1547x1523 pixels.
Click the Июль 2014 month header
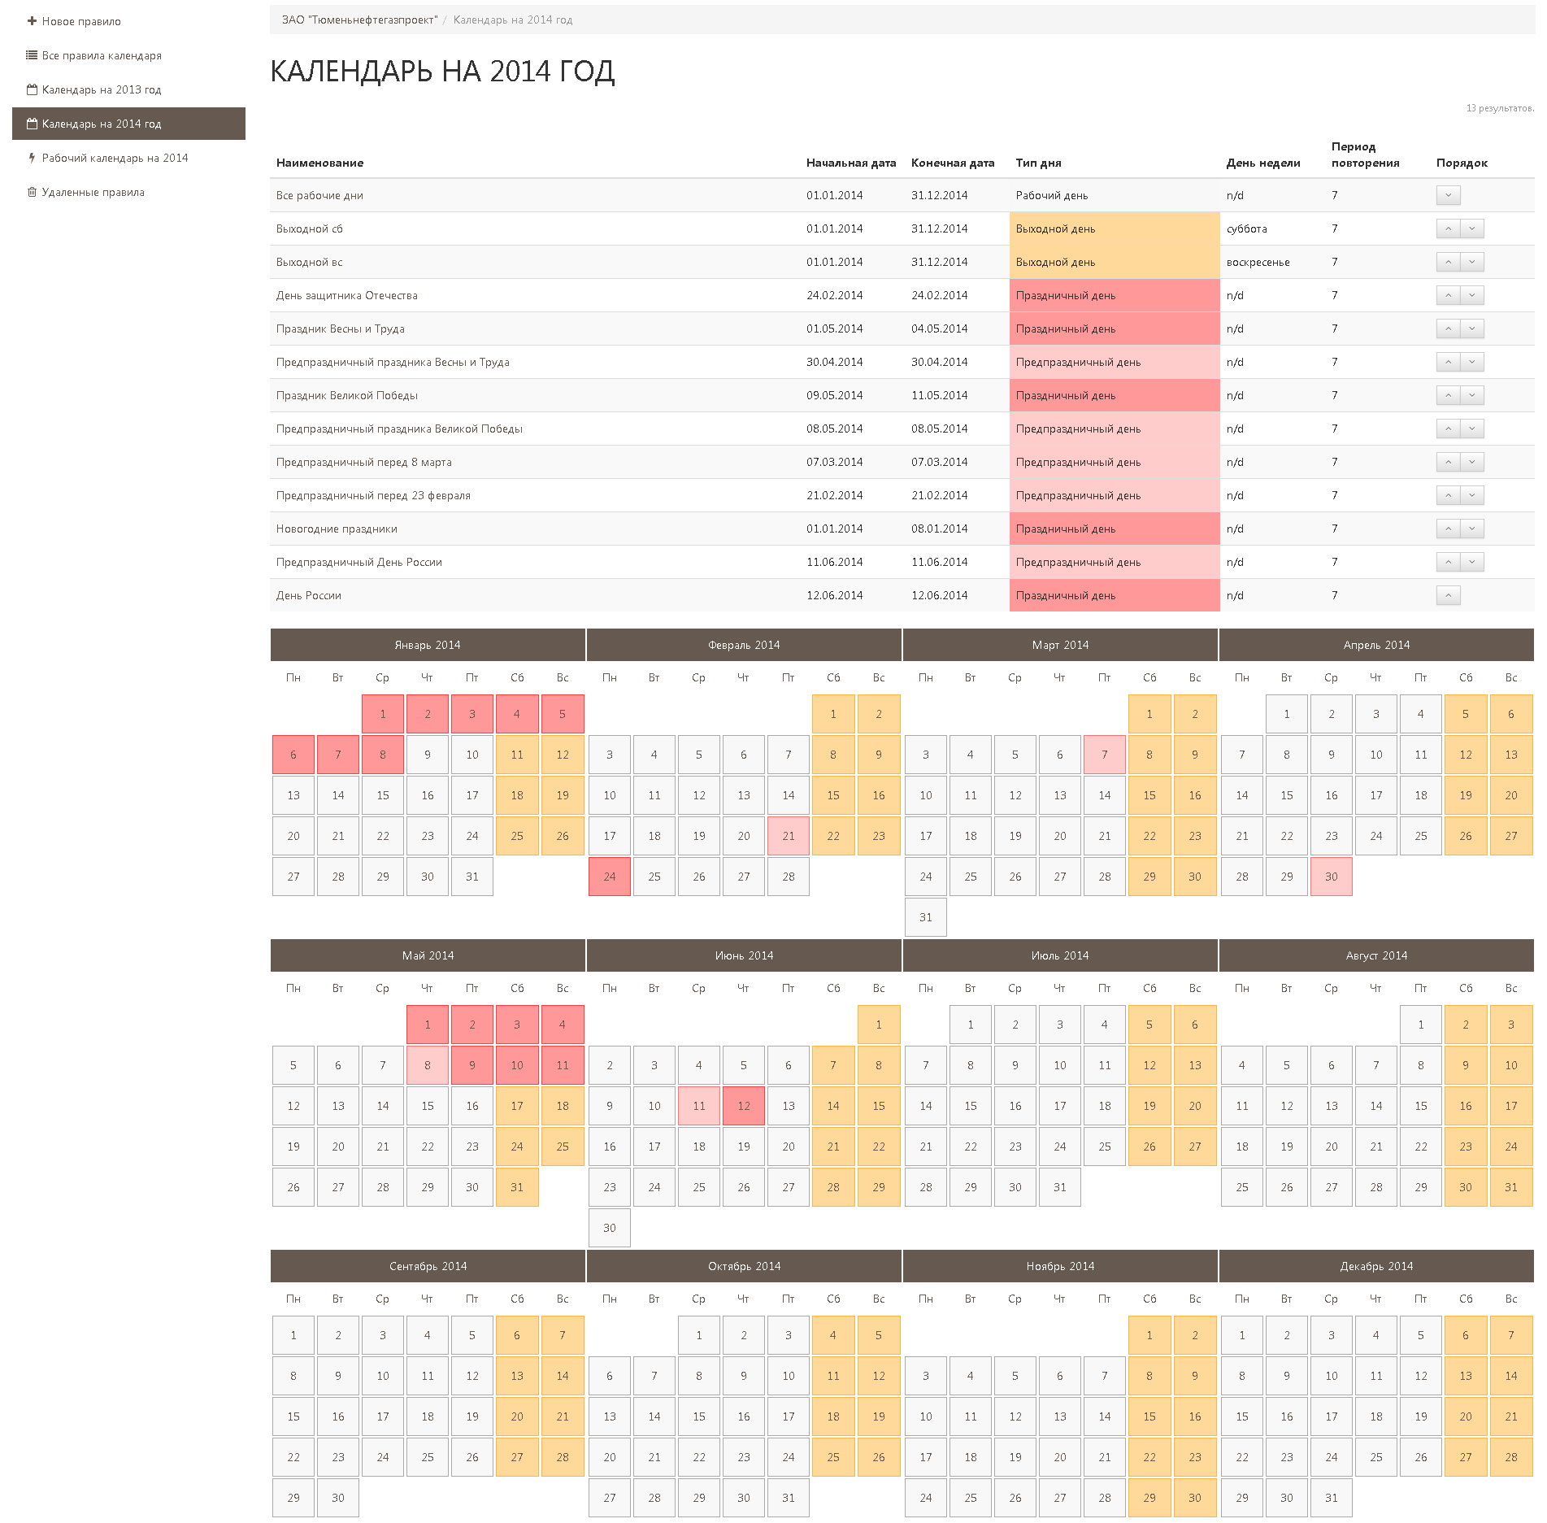[1060, 955]
